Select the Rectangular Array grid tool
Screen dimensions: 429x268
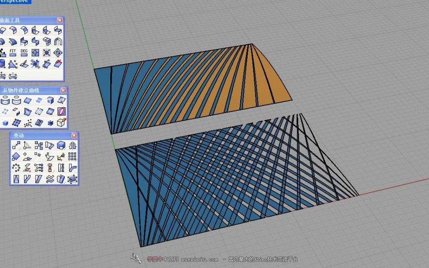coord(72,156)
